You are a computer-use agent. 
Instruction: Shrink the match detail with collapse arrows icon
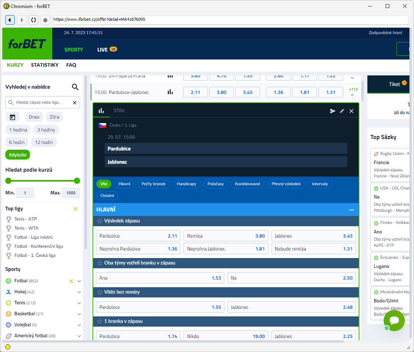tap(342, 111)
